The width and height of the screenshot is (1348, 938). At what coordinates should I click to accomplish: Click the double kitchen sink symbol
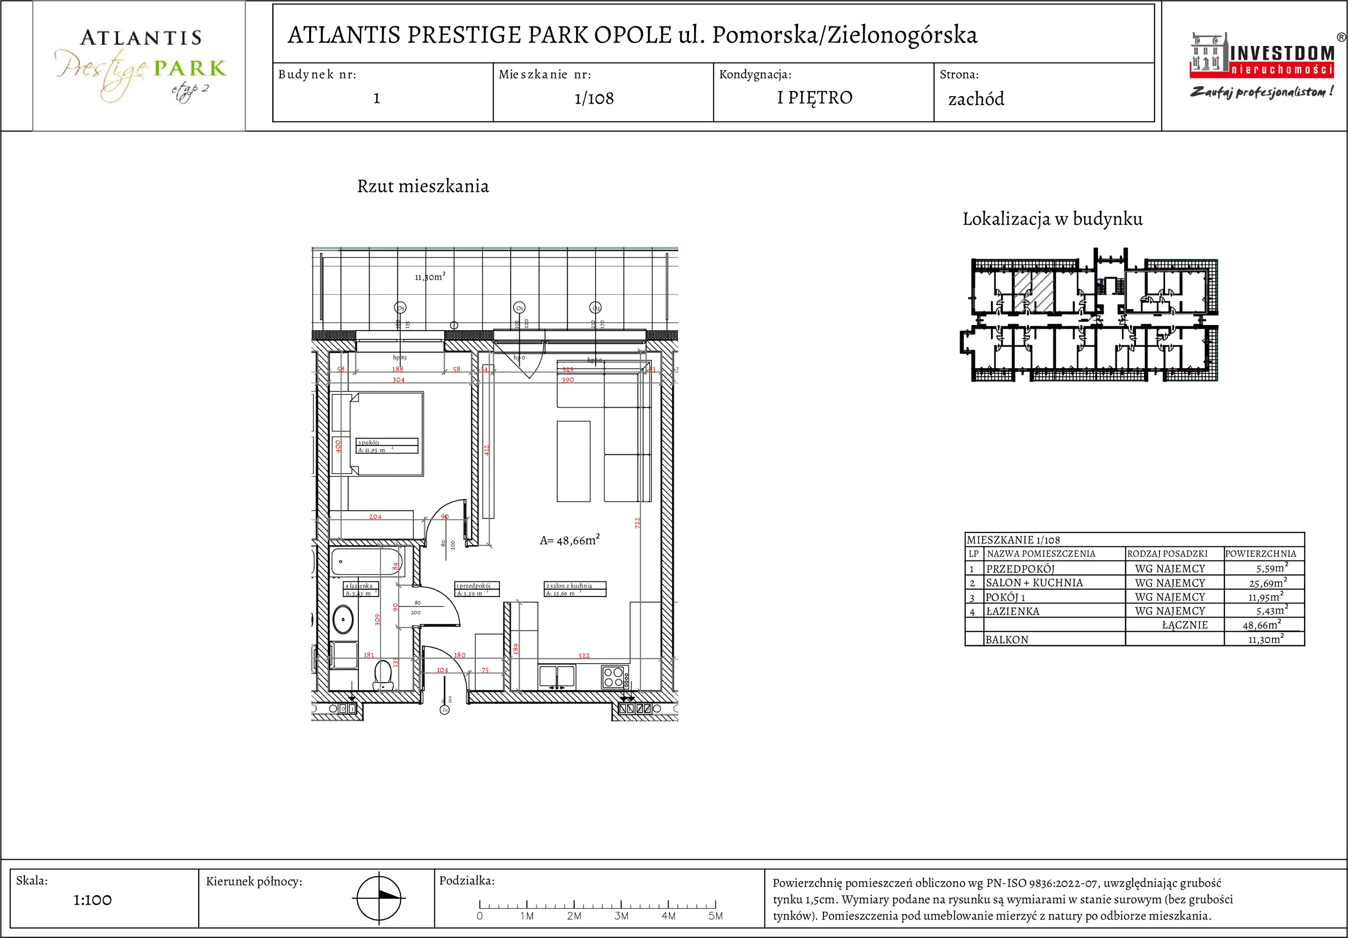click(x=557, y=677)
